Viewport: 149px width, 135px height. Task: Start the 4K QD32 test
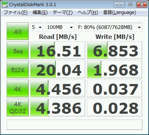pos(18,107)
